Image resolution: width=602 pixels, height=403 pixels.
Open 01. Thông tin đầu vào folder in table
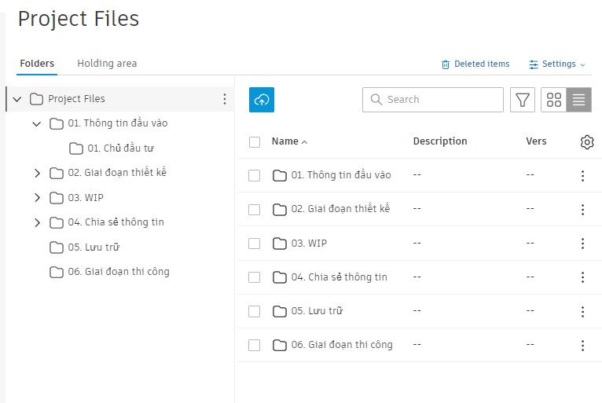pyautogui.click(x=341, y=175)
